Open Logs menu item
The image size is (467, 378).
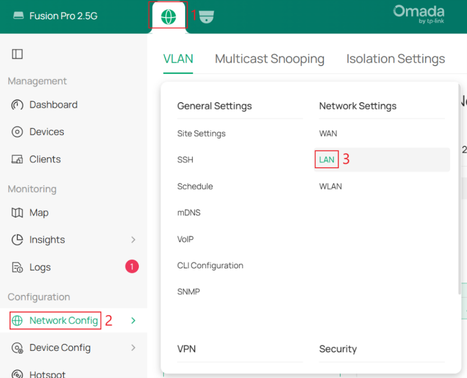(40, 267)
